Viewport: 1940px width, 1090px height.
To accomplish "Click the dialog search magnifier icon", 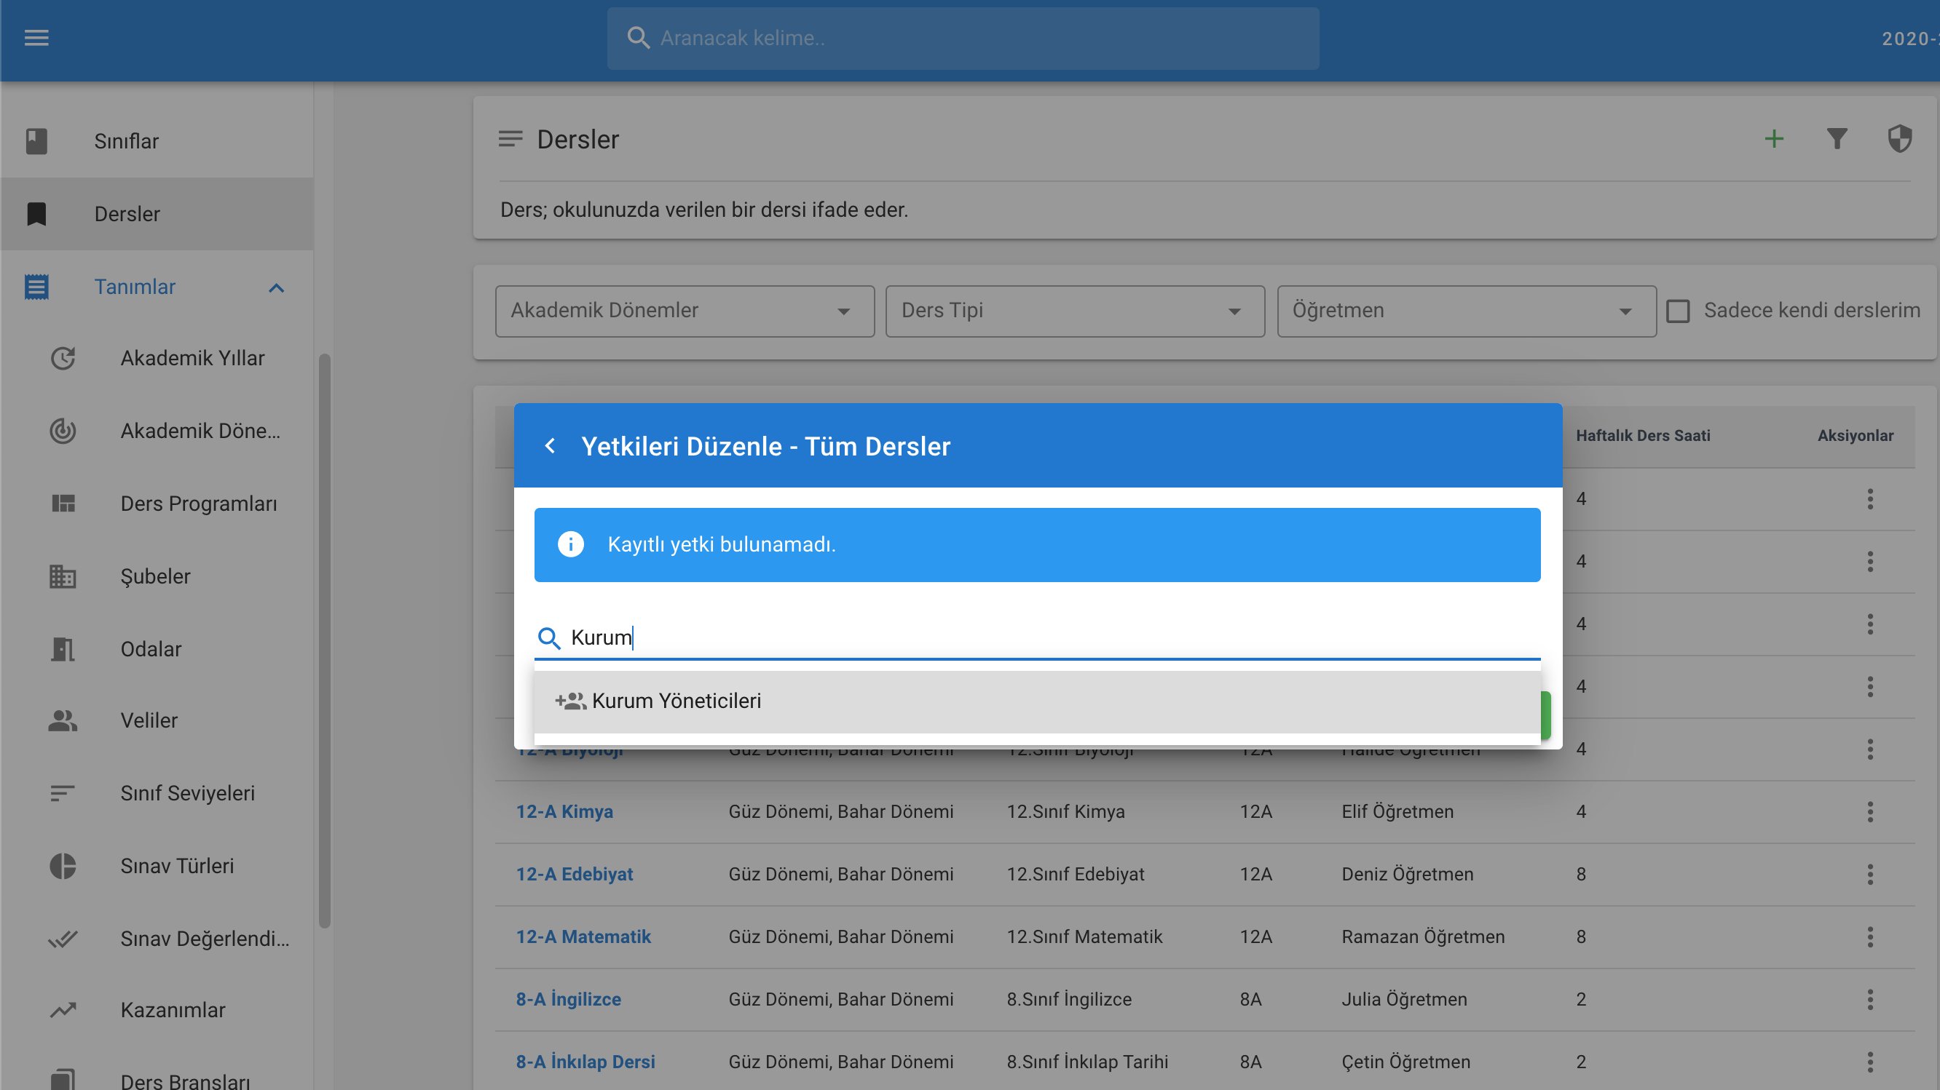I will pyautogui.click(x=549, y=638).
